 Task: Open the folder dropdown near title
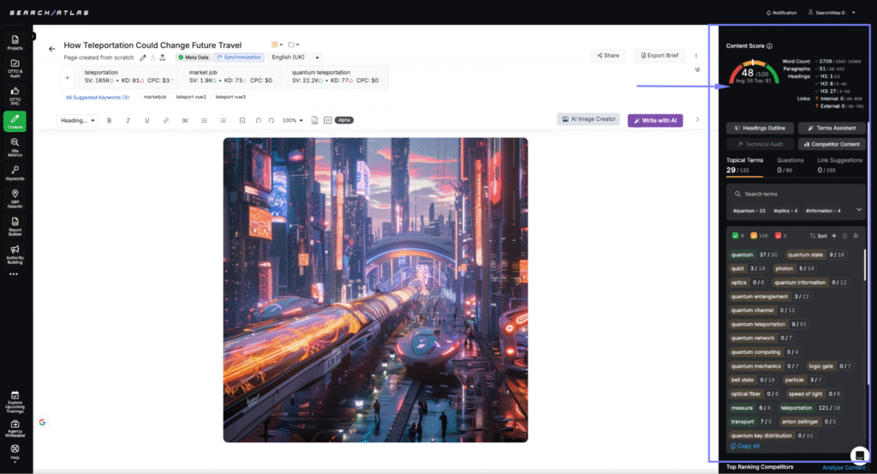(294, 45)
